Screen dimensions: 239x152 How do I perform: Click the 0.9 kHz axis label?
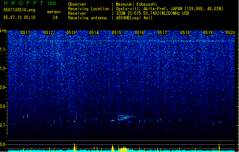pyautogui.click(x=3, y=87)
